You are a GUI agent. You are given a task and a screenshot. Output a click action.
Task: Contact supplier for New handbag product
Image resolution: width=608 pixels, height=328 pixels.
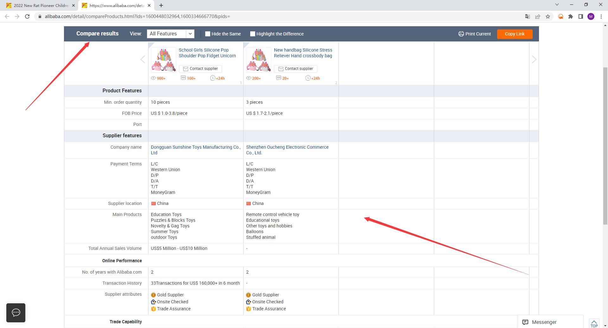(295, 69)
